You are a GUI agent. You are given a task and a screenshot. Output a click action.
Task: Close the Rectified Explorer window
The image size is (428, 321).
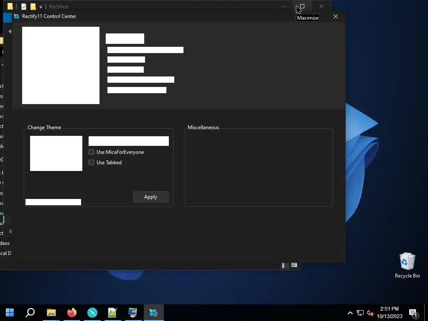(x=321, y=6)
